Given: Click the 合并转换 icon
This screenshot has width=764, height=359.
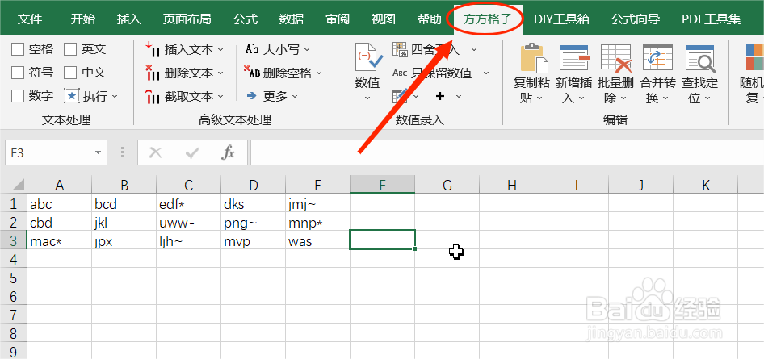Looking at the screenshot, I should [x=657, y=58].
